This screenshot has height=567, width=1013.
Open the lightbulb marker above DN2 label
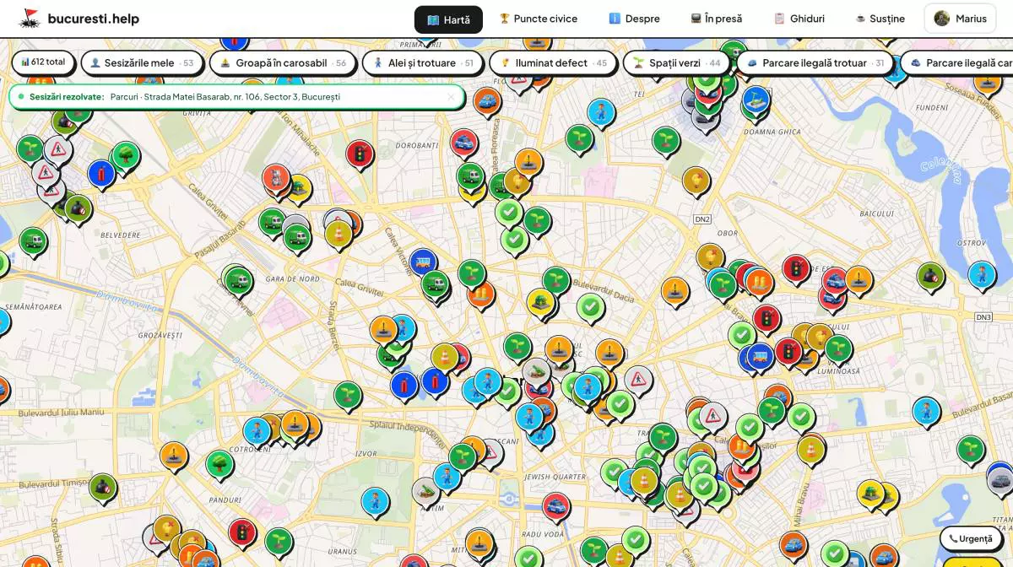[x=696, y=181]
